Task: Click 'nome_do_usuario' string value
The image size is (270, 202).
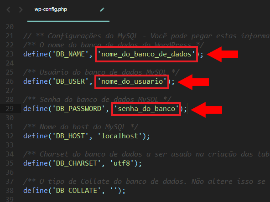Action: point(132,81)
